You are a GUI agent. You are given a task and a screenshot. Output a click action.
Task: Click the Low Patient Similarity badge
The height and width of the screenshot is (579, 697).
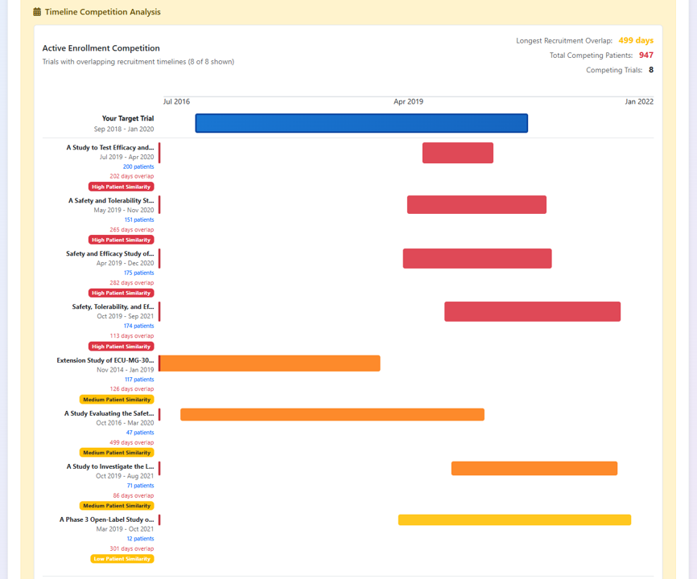122,558
